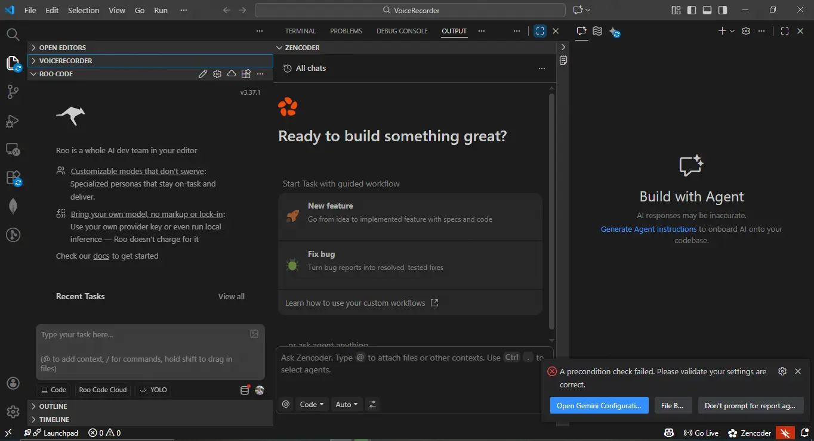Expand the VOICERECORDER folder section
The height and width of the screenshot is (441, 814).
(66, 61)
